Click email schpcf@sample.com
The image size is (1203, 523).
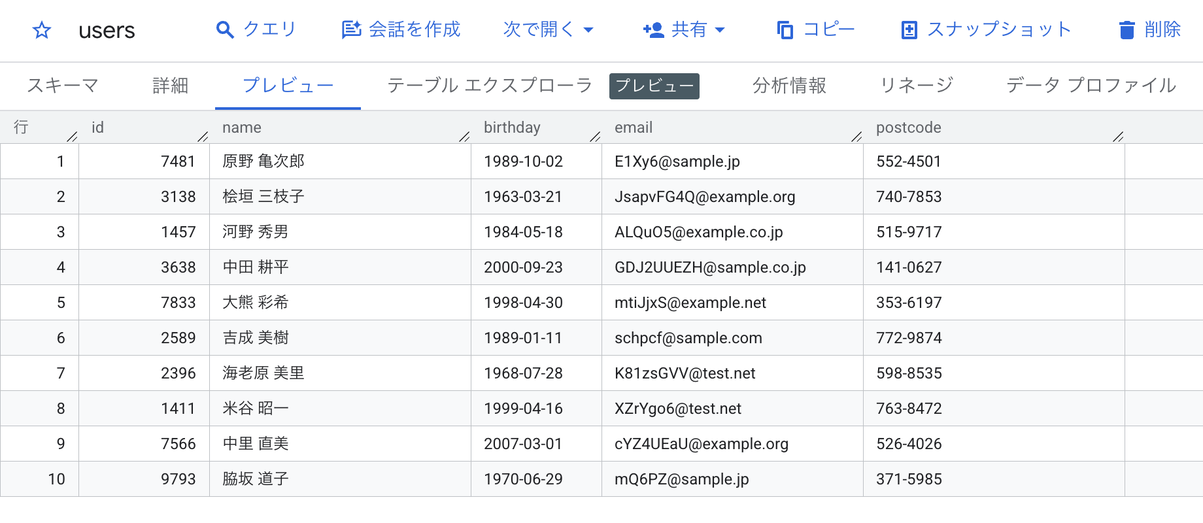(x=688, y=338)
